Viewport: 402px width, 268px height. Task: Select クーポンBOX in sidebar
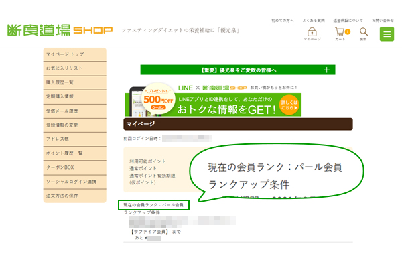coord(75,167)
